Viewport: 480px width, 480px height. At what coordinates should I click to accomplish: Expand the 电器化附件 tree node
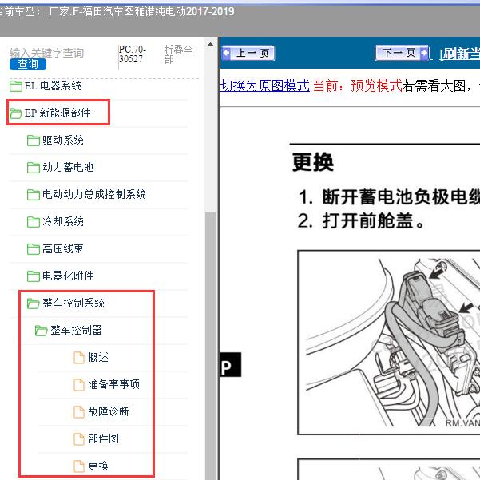point(68,276)
